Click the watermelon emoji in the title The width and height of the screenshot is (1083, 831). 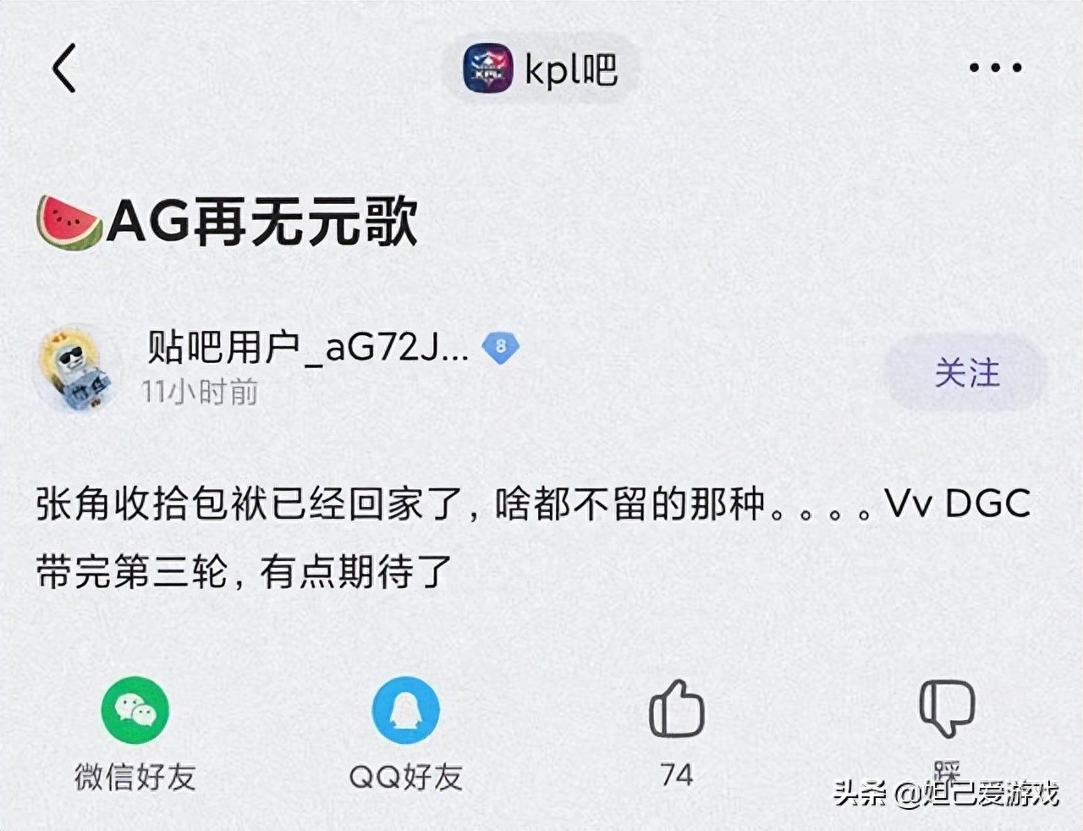tap(69, 223)
